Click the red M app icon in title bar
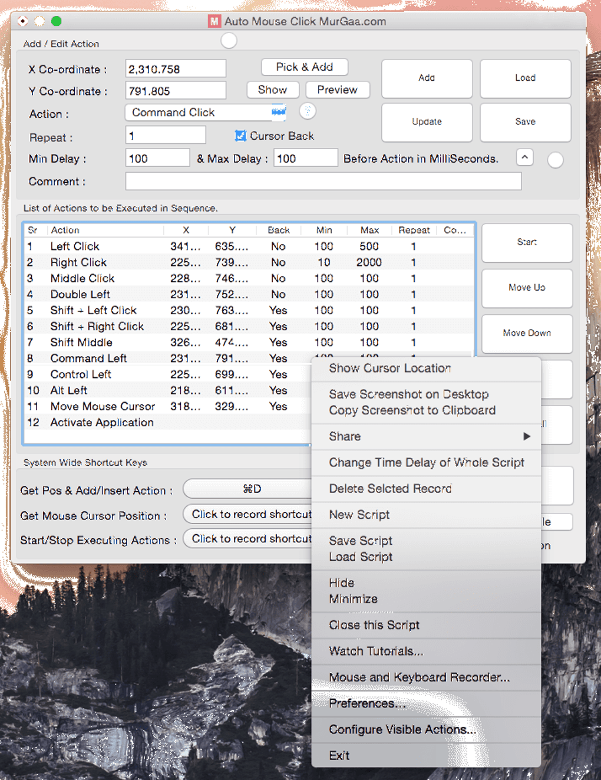Image resolution: width=601 pixels, height=780 pixels. click(214, 21)
